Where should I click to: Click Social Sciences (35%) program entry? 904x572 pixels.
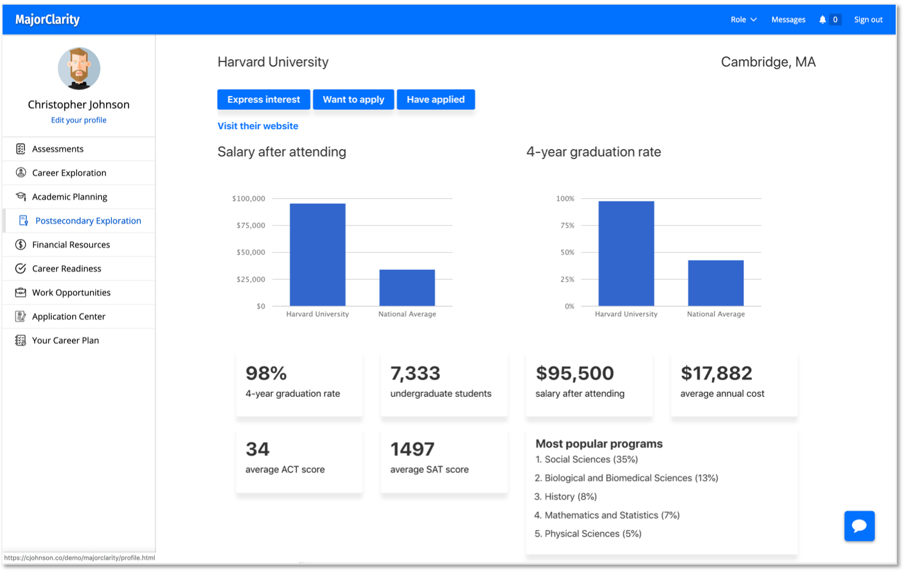tap(587, 459)
